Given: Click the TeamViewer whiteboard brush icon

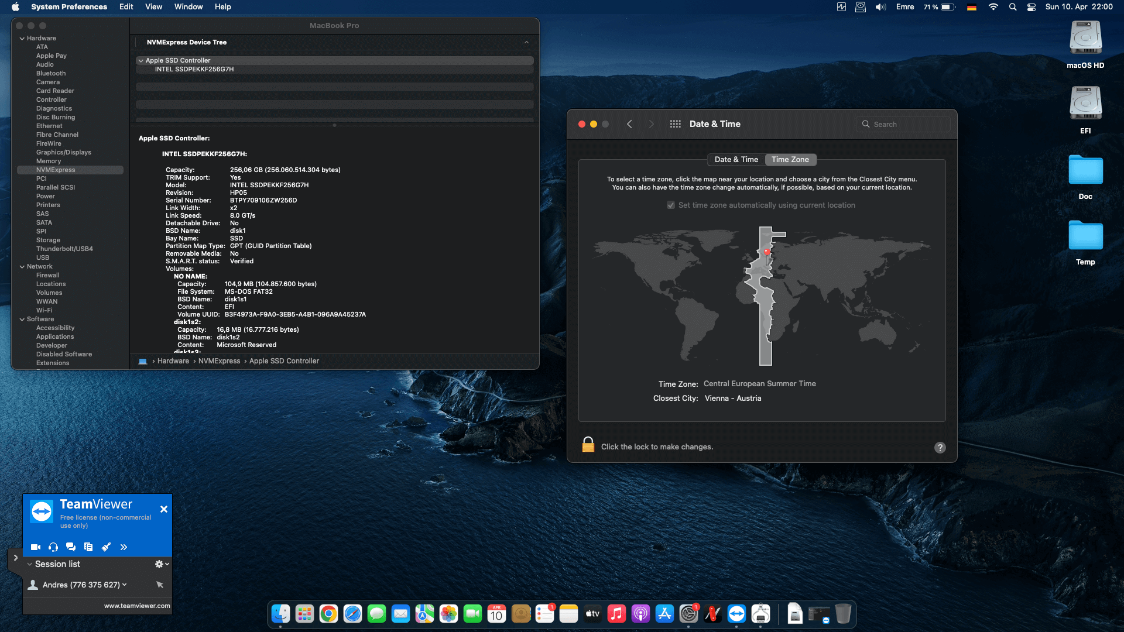Looking at the screenshot, I should point(106,547).
